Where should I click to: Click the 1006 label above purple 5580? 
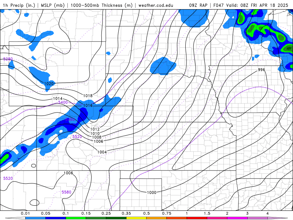pyautogui.click(x=68, y=173)
